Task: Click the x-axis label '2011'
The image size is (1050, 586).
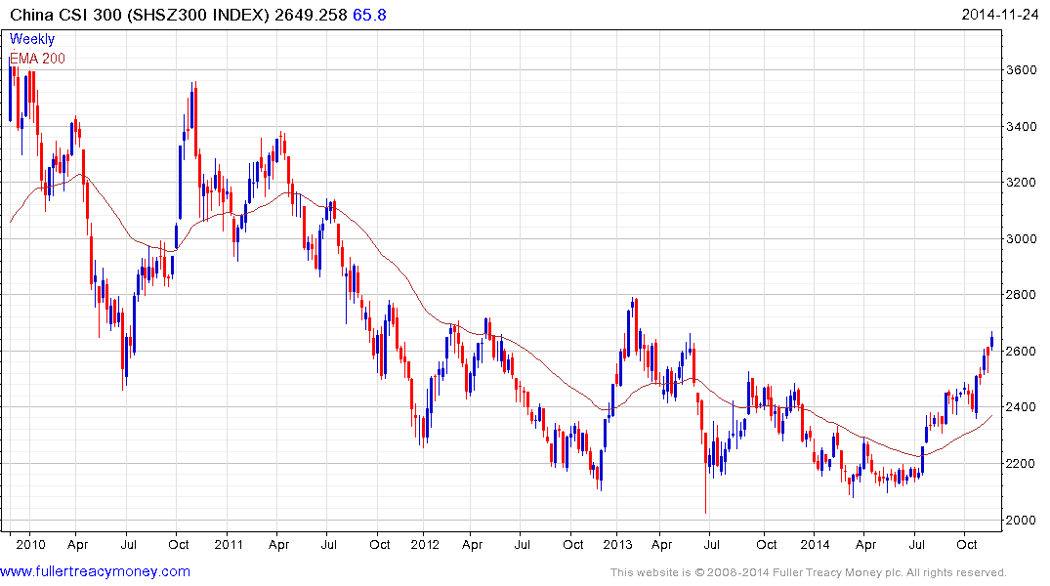Action: pyautogui.click(x=229, y=544)
